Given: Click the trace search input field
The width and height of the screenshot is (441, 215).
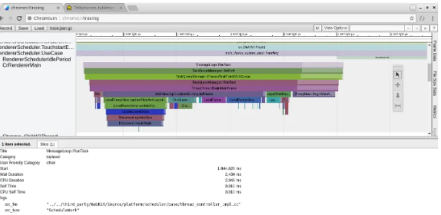Looking at the screenshot, I should coord(377,28).
